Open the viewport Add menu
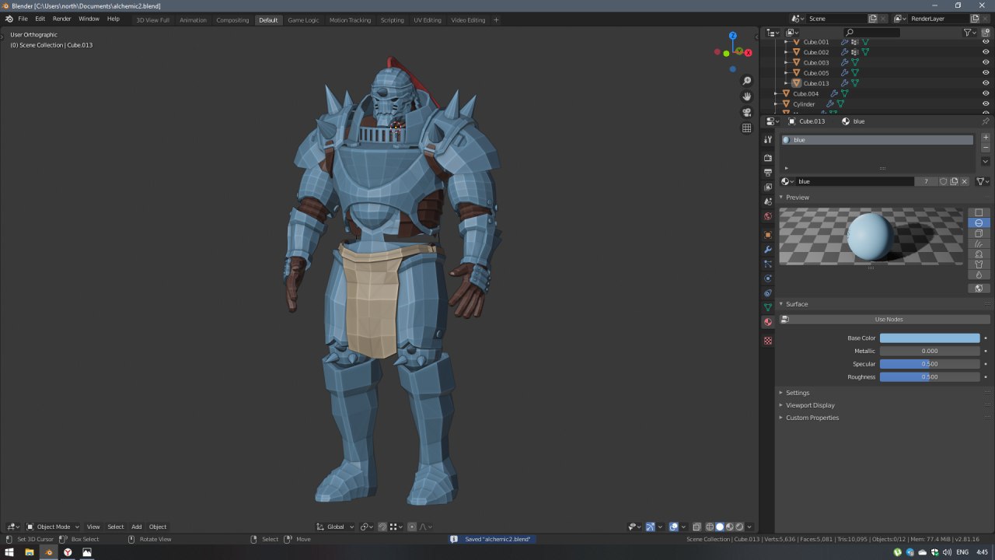Viewport: 995px width, 560px height. 136,527
